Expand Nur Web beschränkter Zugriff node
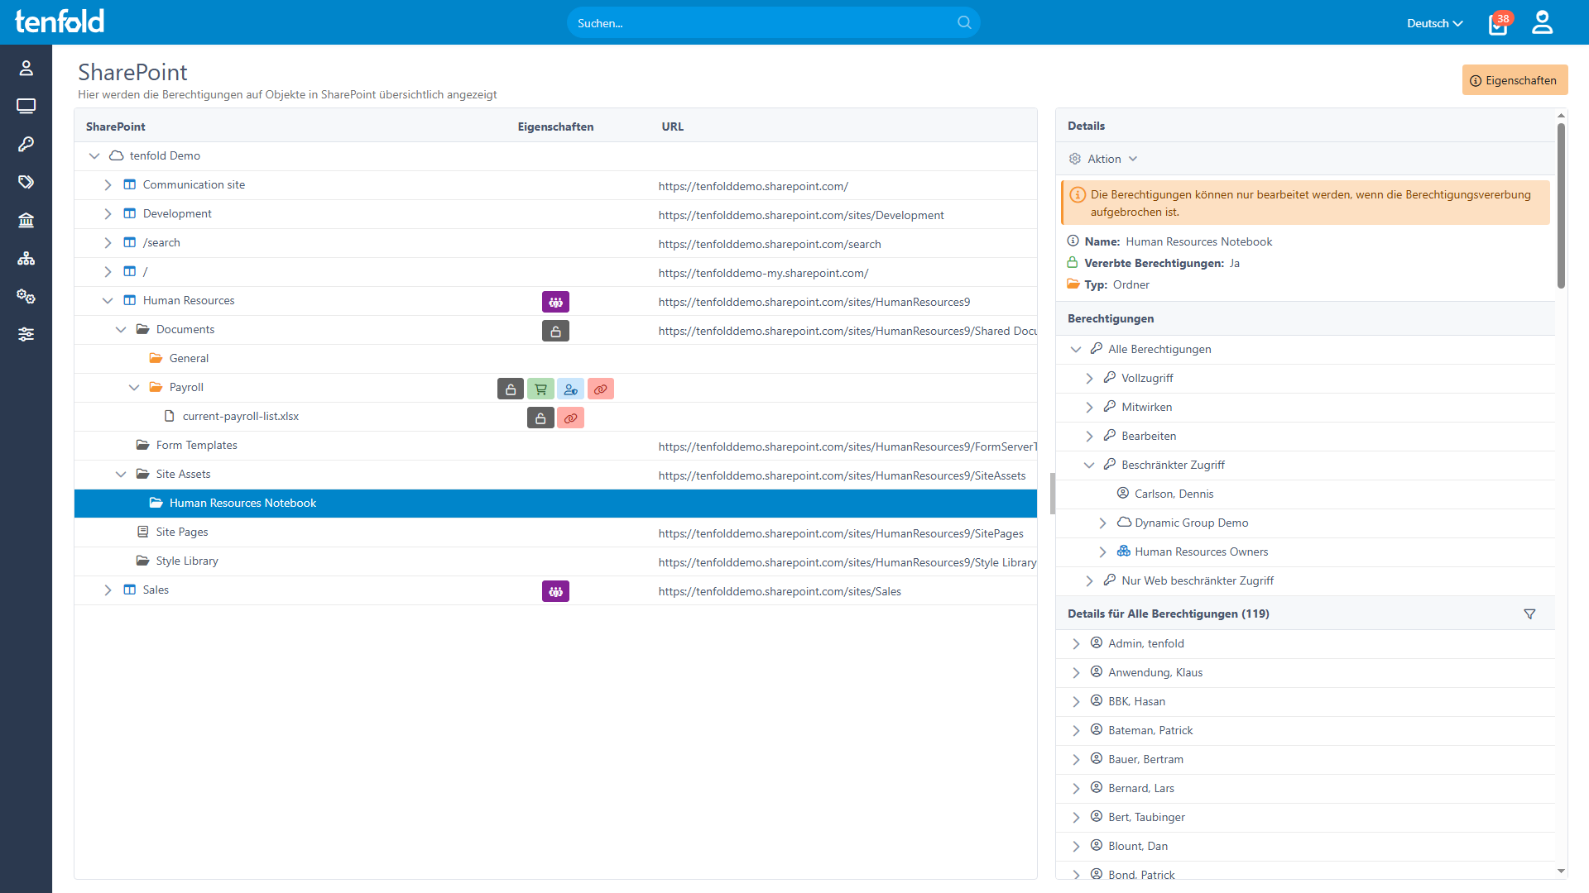Viewport: 1589px width, 893px height. point(1089,581)
